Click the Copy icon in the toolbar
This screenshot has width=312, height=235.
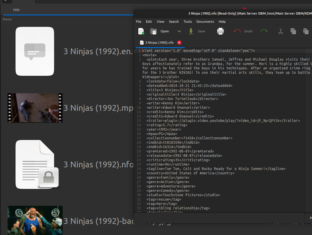coord(293,31)
